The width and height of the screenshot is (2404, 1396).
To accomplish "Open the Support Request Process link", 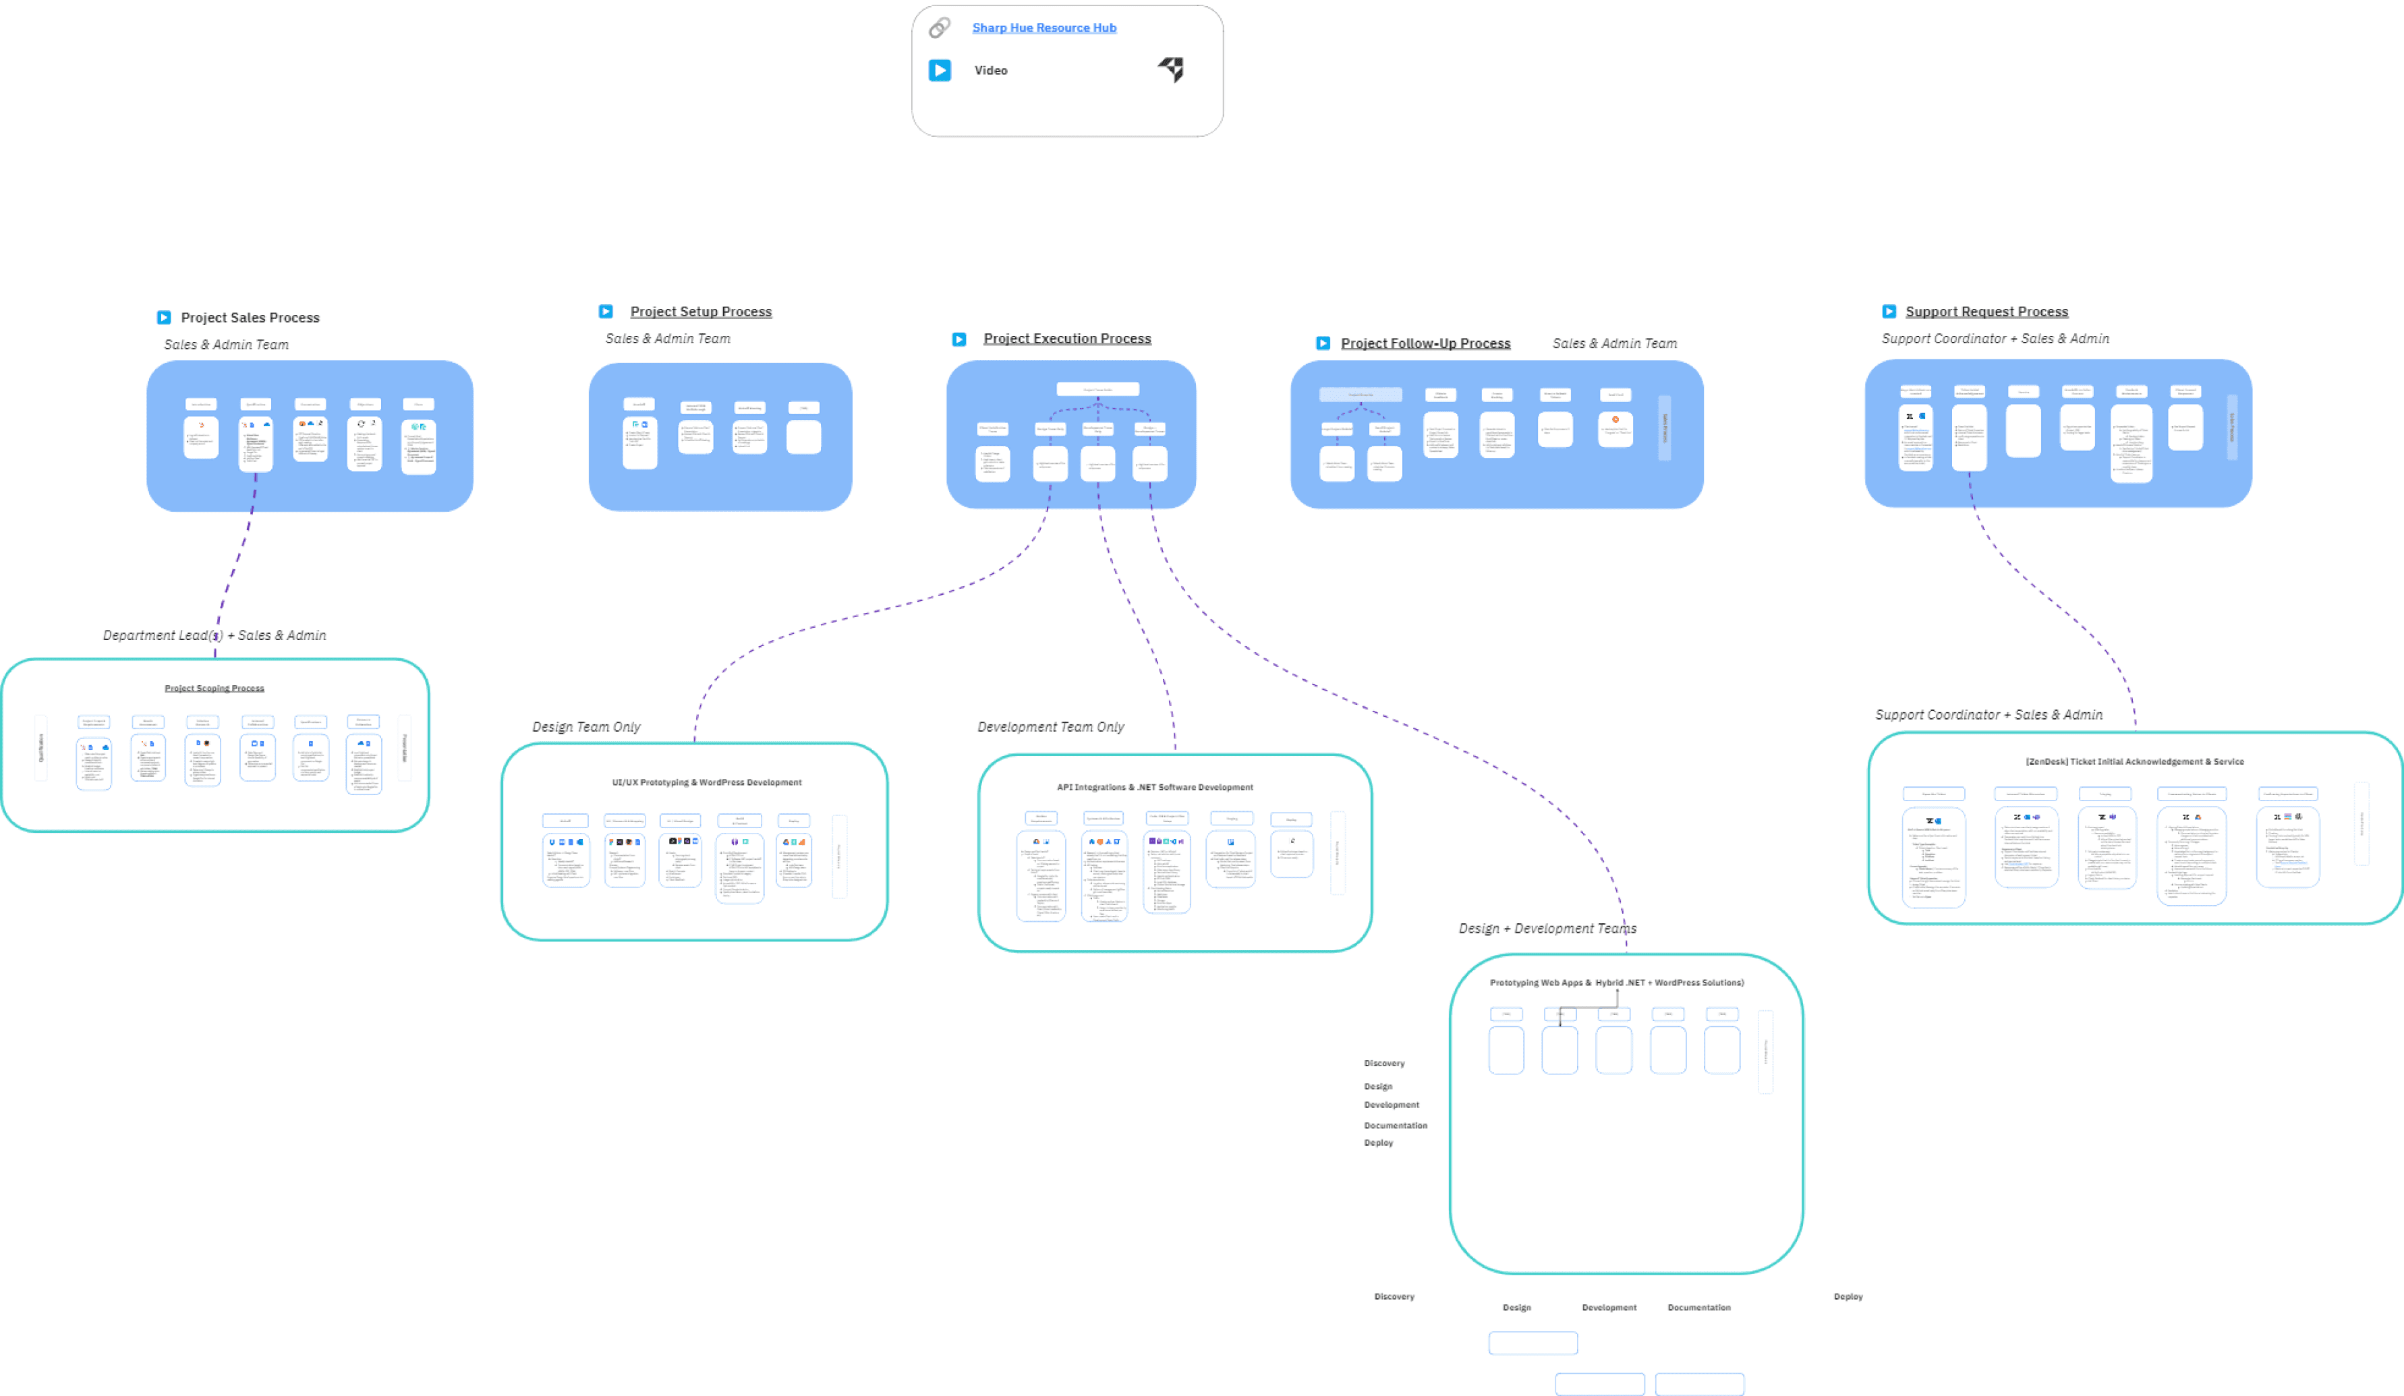I will (x=1987, y=312).
